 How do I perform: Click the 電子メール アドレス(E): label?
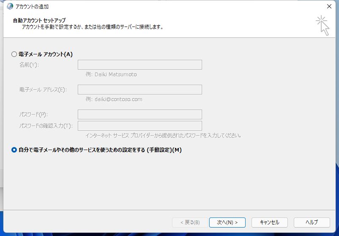pyautogui.click(x=43, y=90)
